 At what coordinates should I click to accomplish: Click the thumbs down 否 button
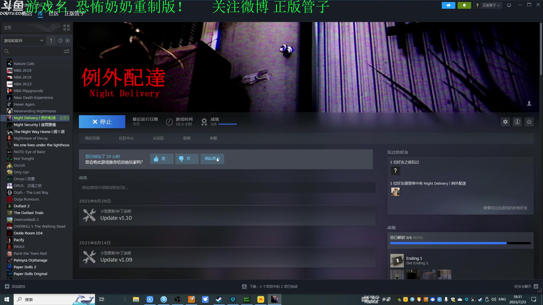pos(187,159)
